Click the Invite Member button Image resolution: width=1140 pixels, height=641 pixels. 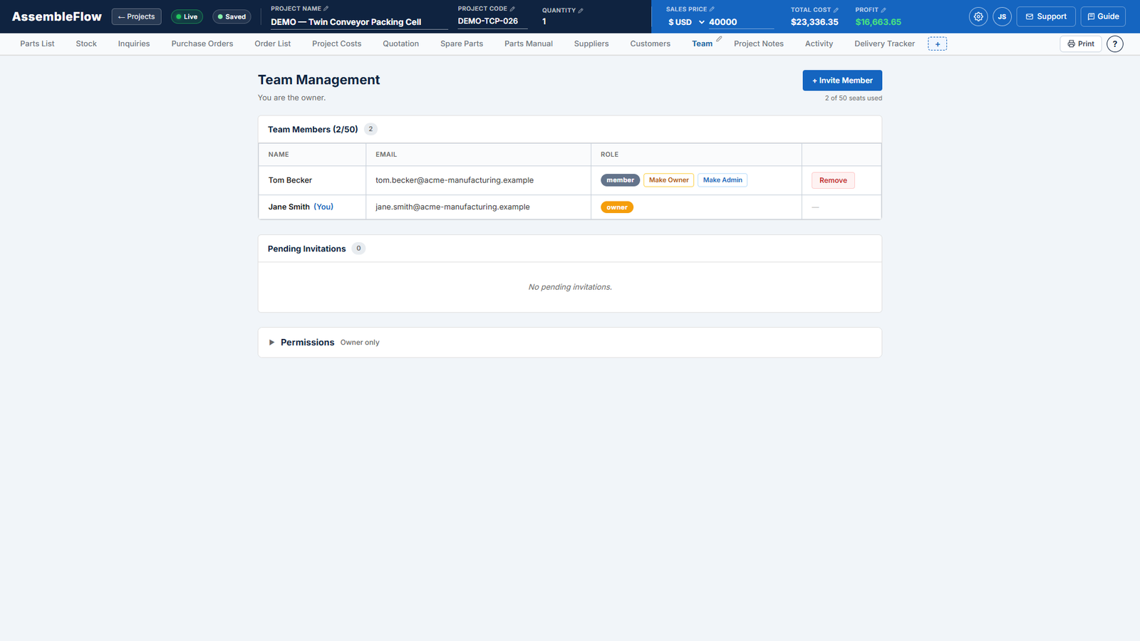tap(842, 80)
